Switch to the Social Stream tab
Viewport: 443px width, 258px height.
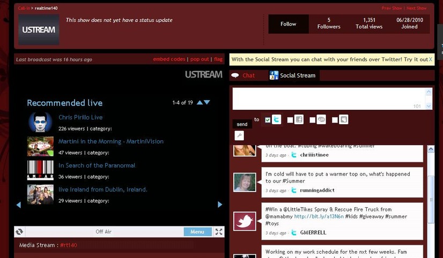pyautogui.click(x=298, y=75)
